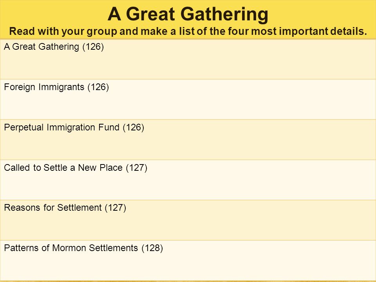Image resolution: width=376 pixels, height=282 pixels.
Task: Click blank notes area under Foreign Immigrants row
Action: tap(188, 105)
